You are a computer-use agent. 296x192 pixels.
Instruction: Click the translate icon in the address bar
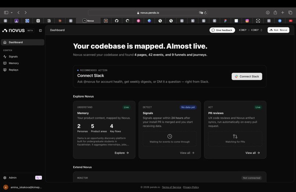pos(201,12)
